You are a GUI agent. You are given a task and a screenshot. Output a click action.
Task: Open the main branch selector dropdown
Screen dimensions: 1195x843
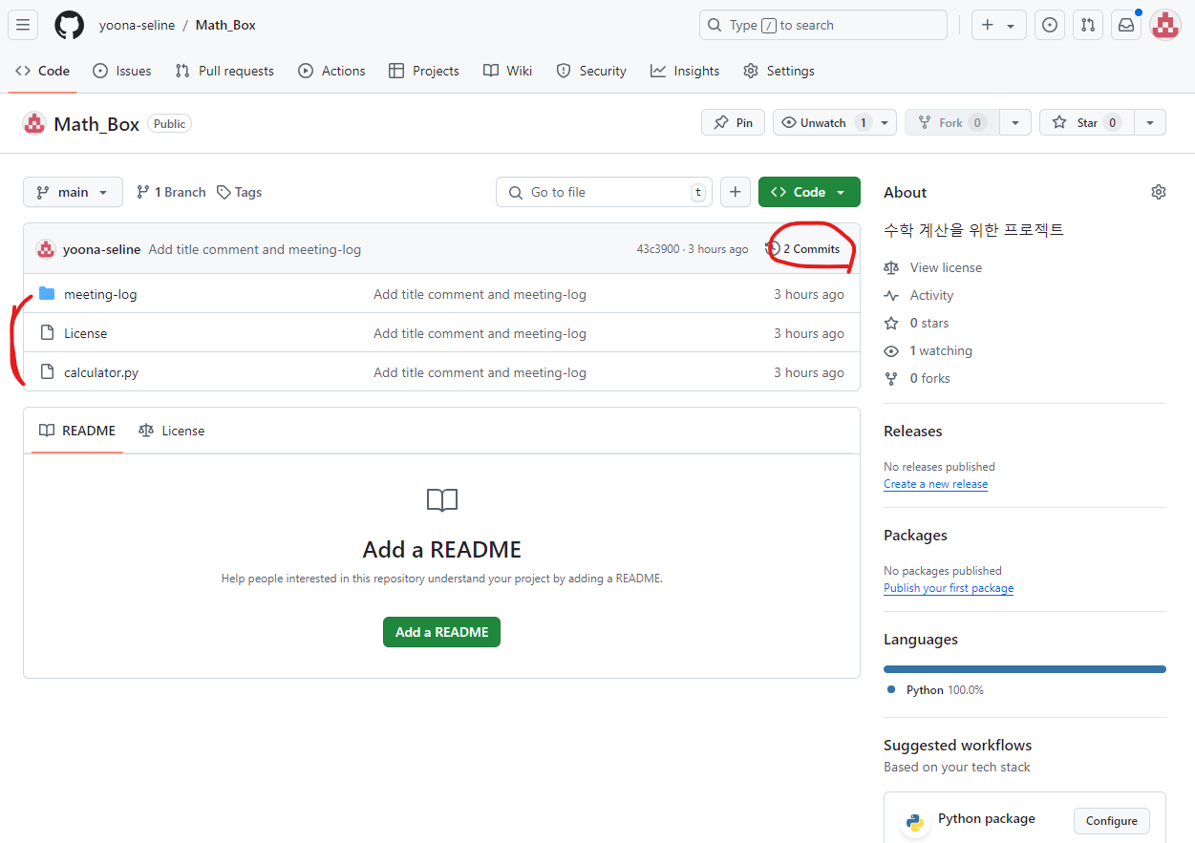click(x=73, y=192)
